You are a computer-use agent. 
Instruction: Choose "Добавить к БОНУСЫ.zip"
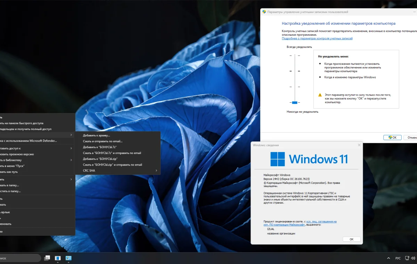(x=100, y=159)
